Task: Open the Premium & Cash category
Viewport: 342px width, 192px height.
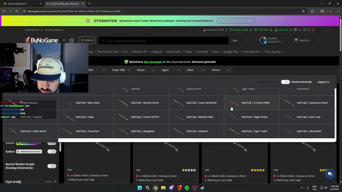Action: pos(108,51)
